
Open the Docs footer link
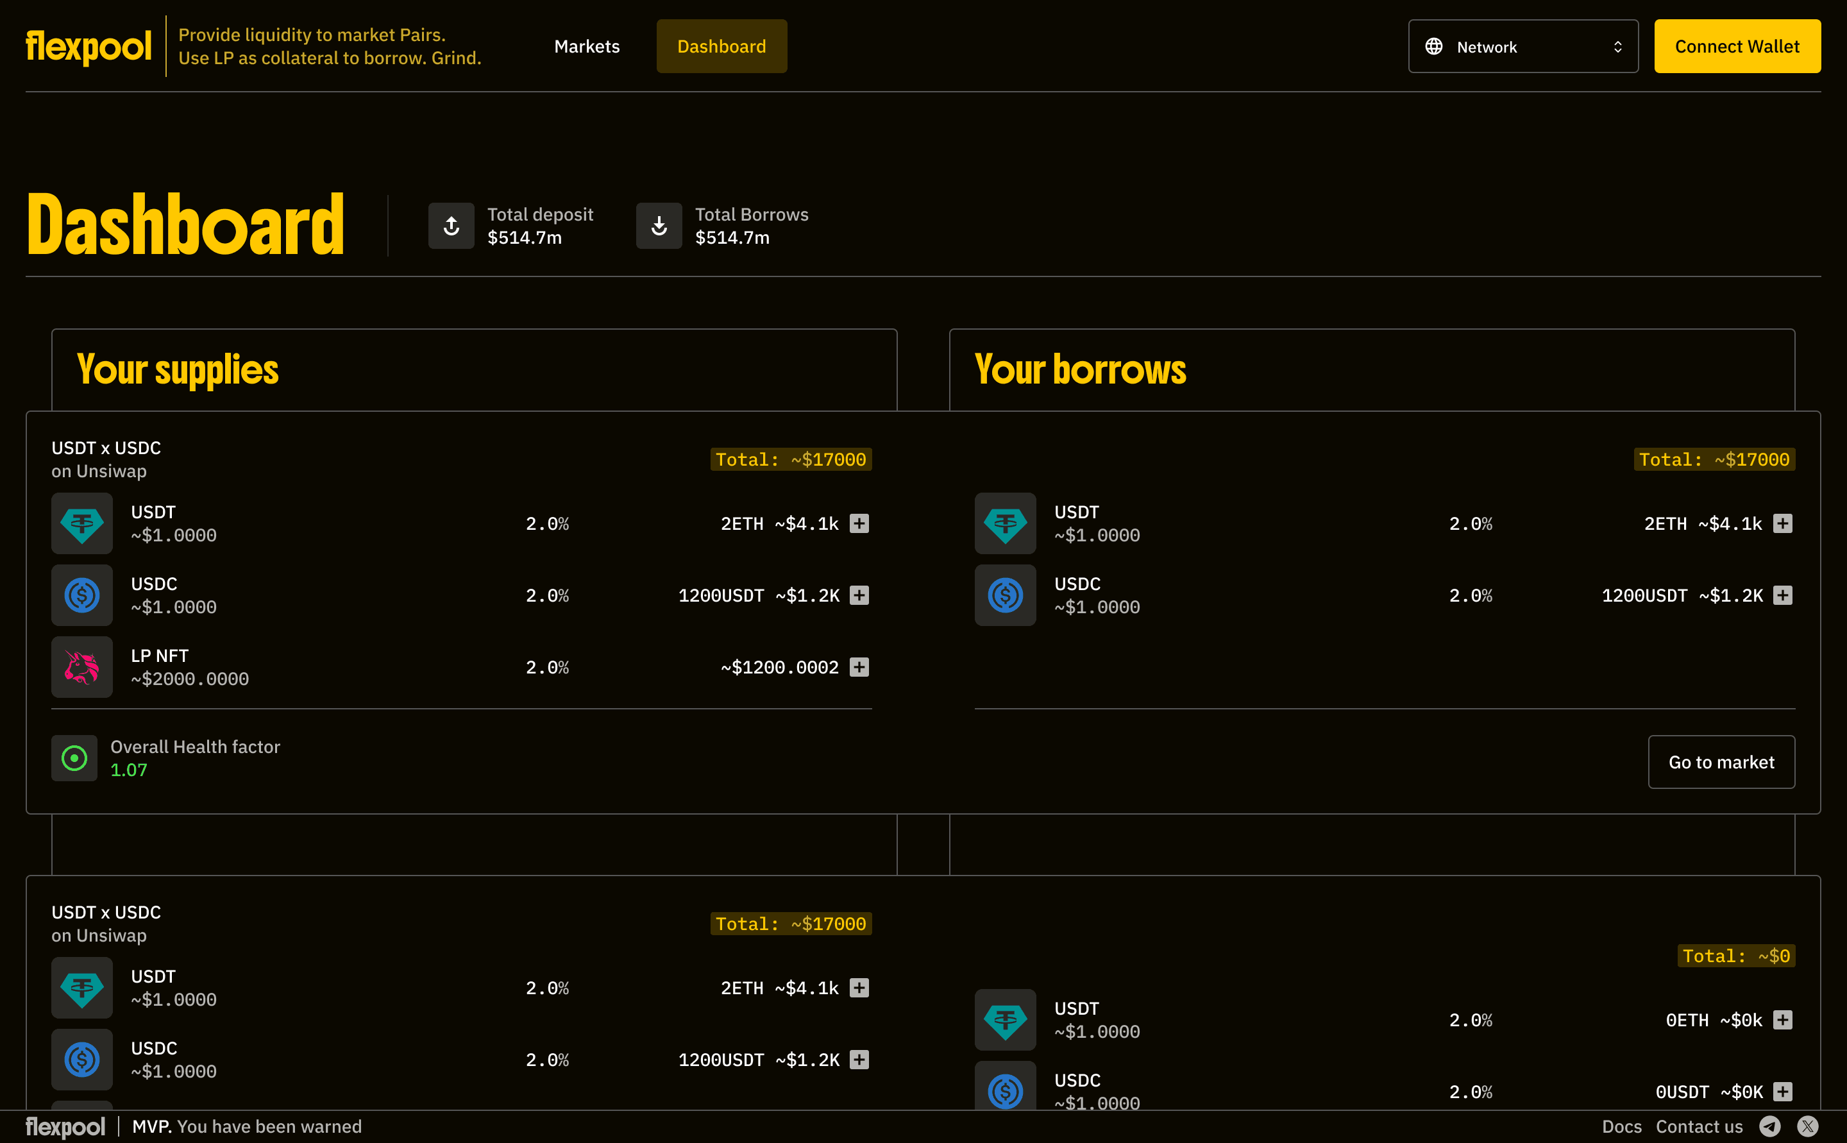tap(1622, 1126)
